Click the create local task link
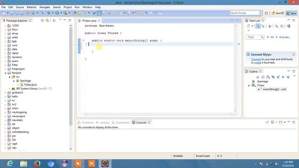The image size is (299, 168). (257, 63)
